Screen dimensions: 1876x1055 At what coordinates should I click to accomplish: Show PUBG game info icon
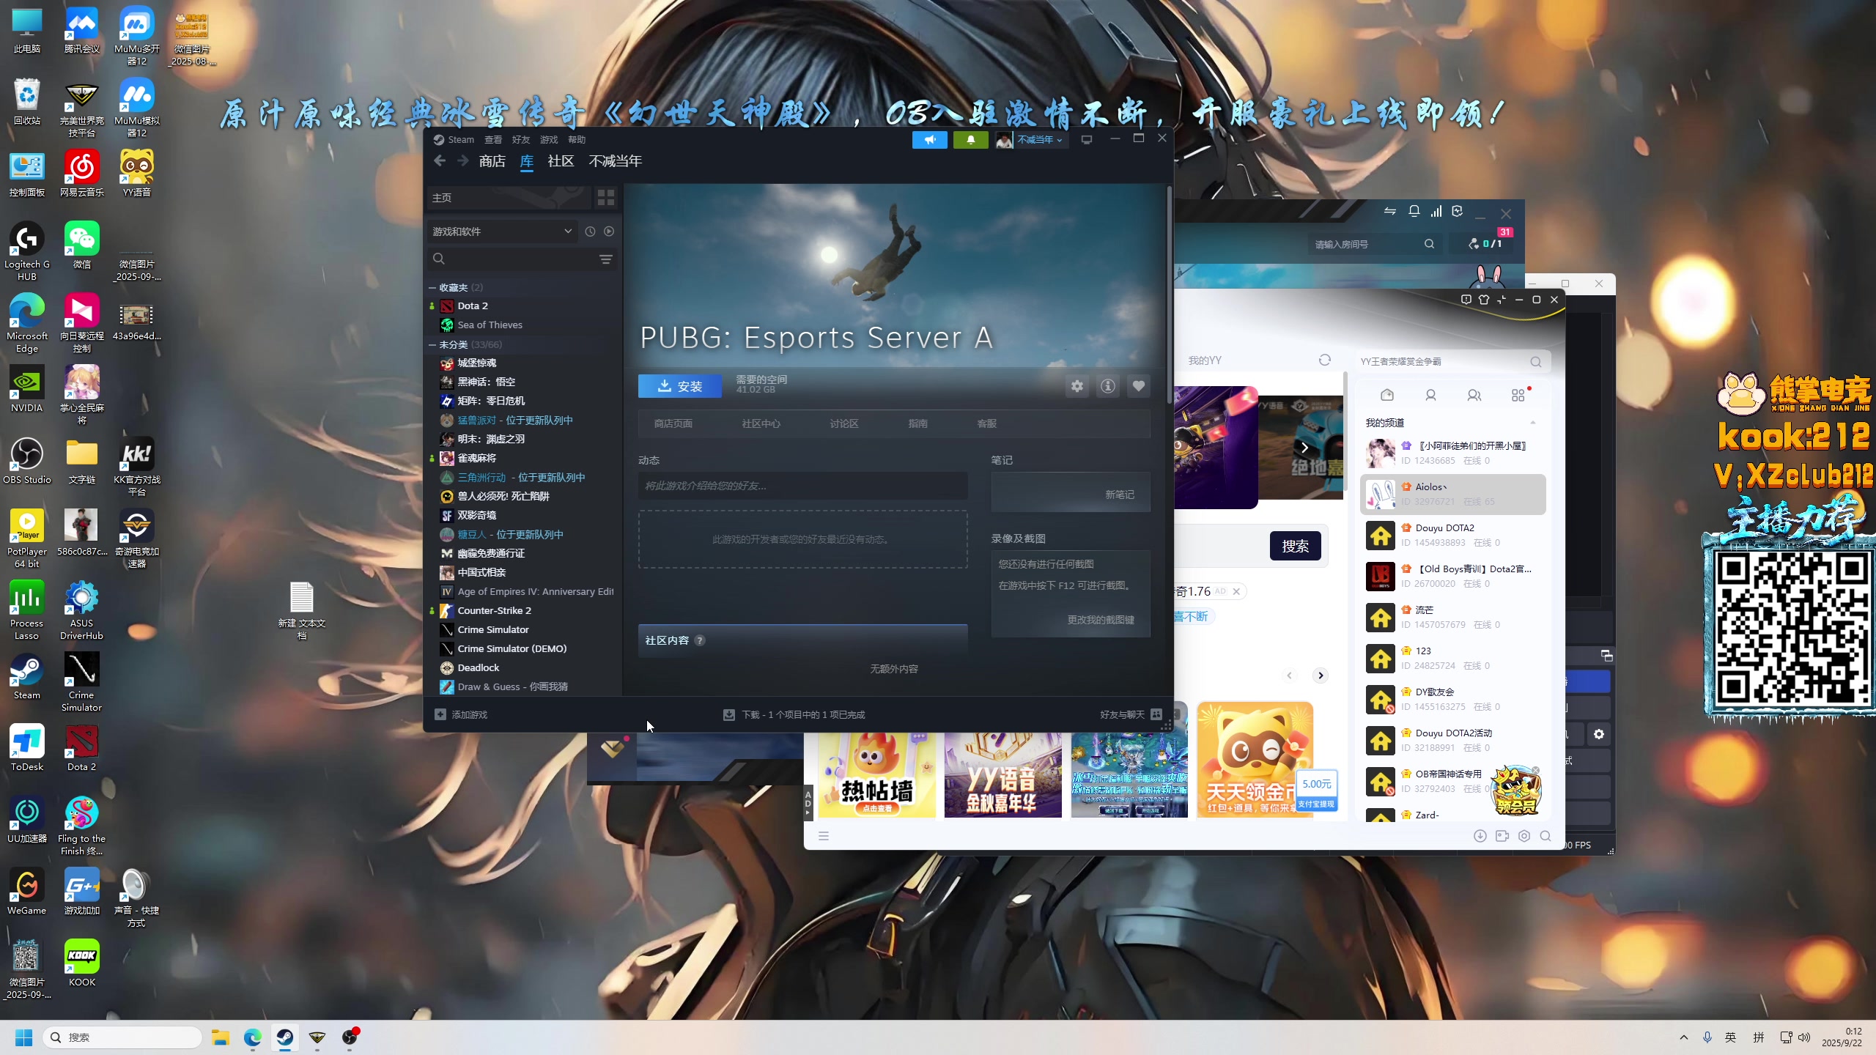(1107, 386)
